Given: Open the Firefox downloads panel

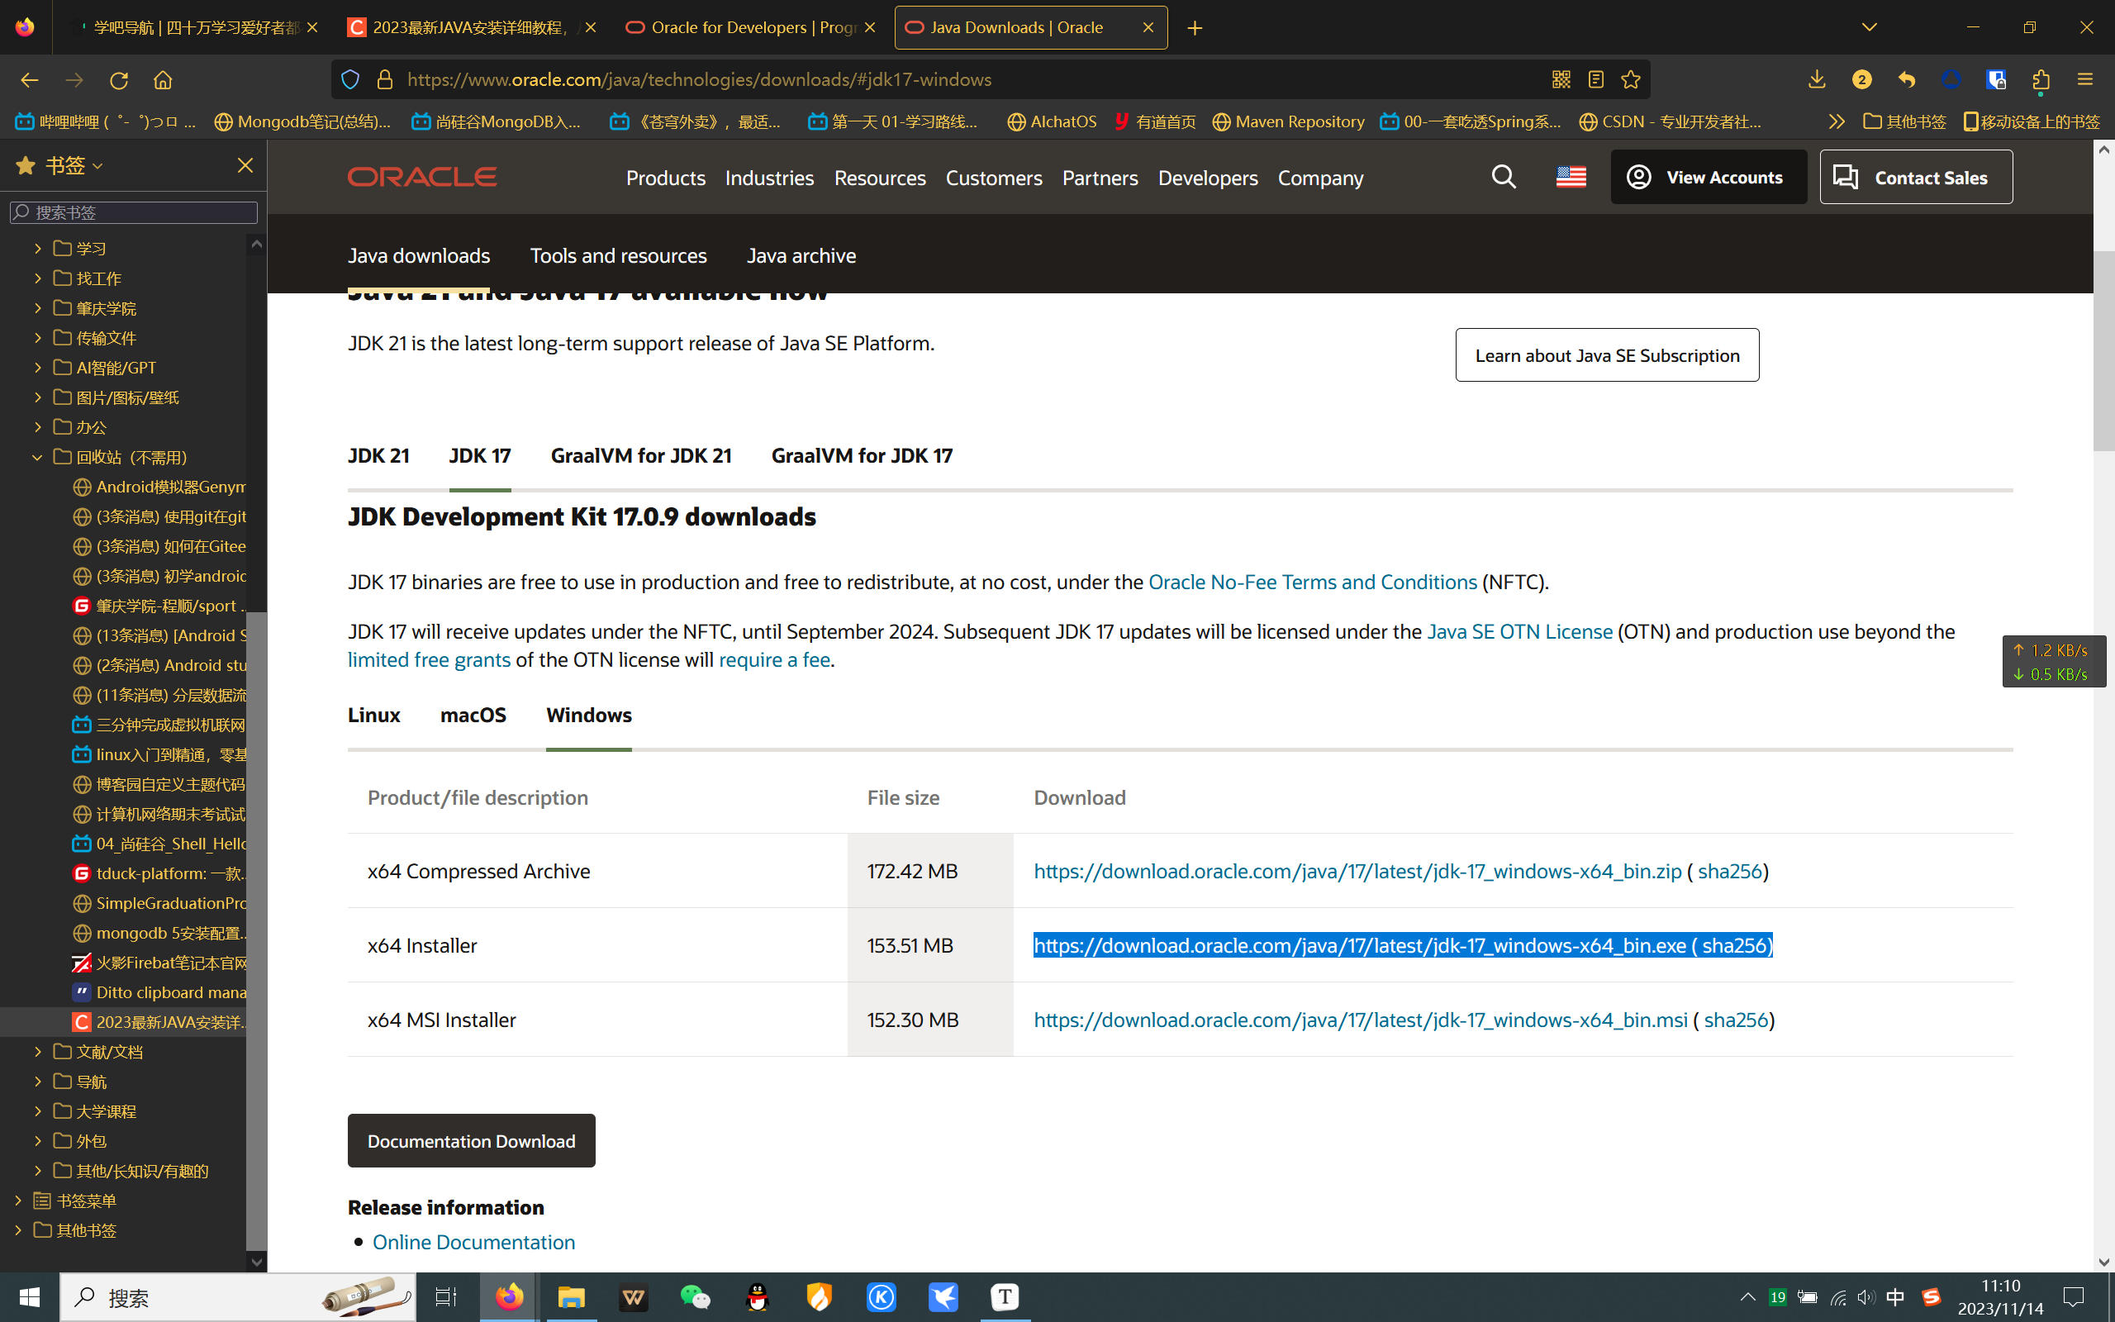Looking at the screenshot, I should [1815, 79].
